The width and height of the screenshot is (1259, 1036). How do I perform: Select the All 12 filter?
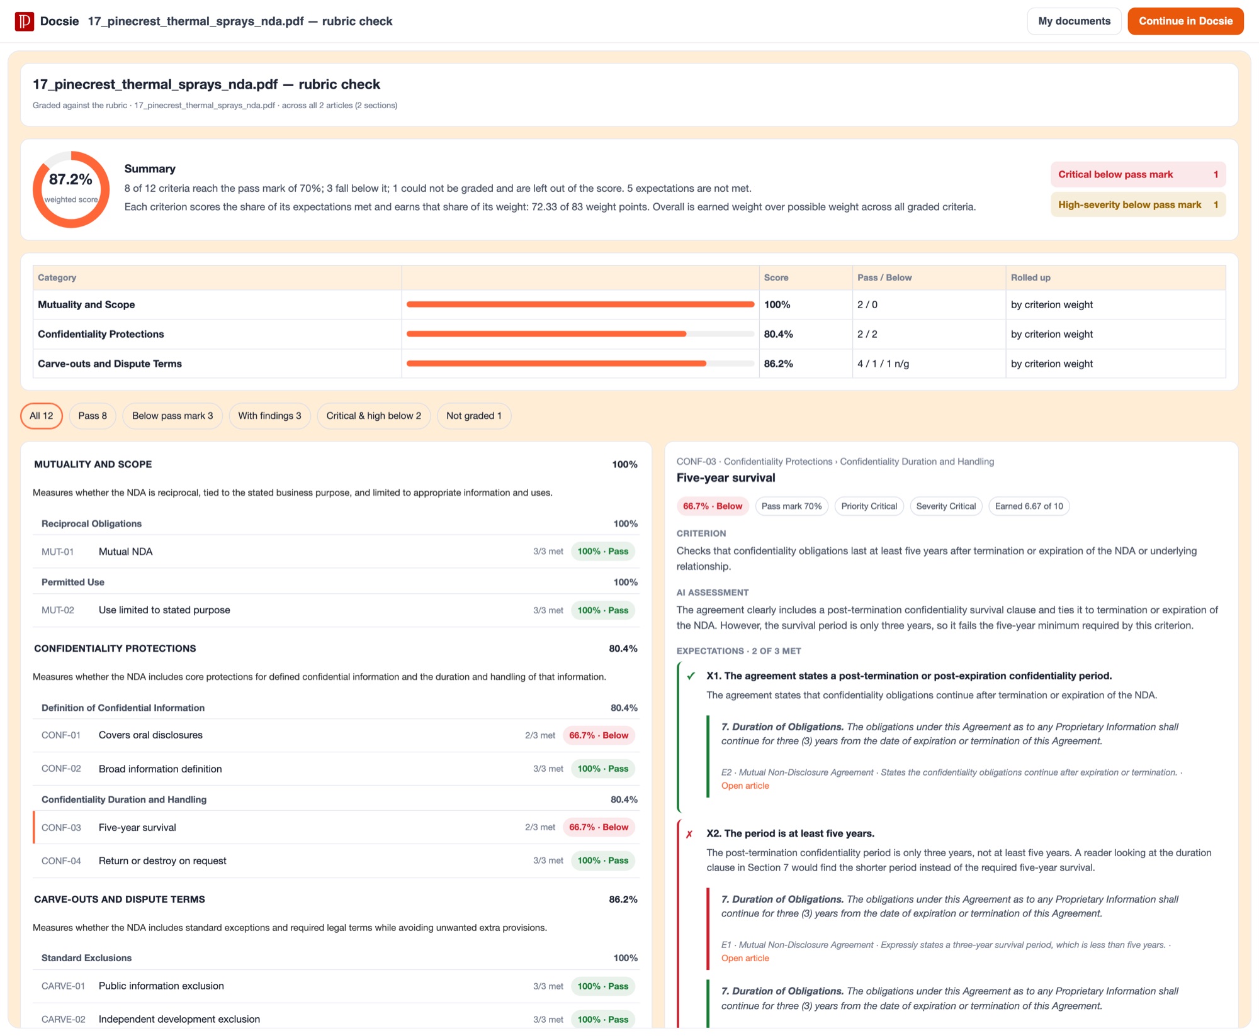click(42, 416)
